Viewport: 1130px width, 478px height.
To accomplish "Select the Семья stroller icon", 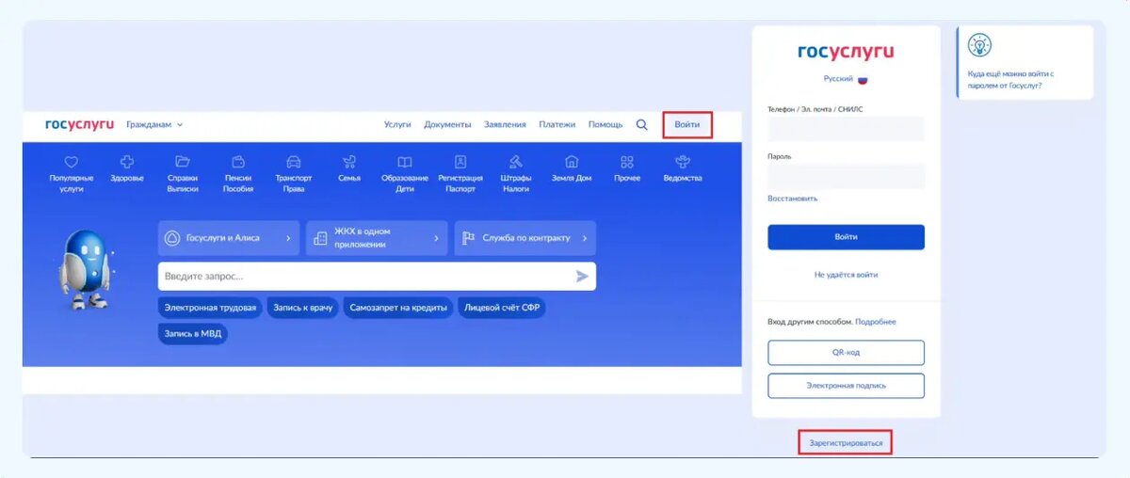I will pyautogui.click(x=349, y=162).
